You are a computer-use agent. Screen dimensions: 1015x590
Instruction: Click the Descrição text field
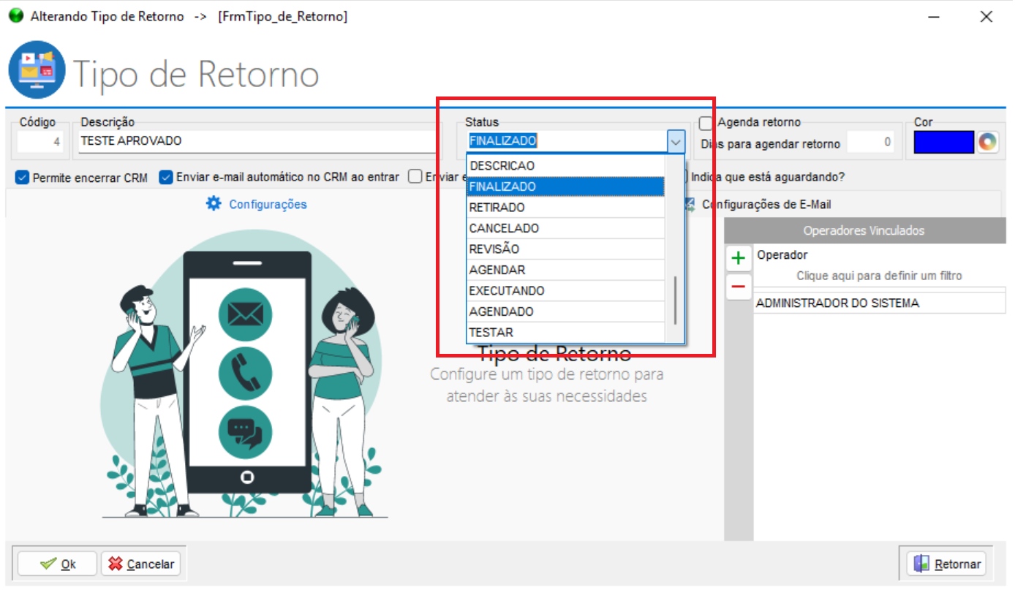(256, 141)
